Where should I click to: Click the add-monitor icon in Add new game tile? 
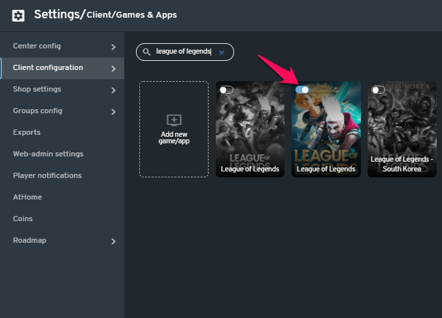(174, 120)
